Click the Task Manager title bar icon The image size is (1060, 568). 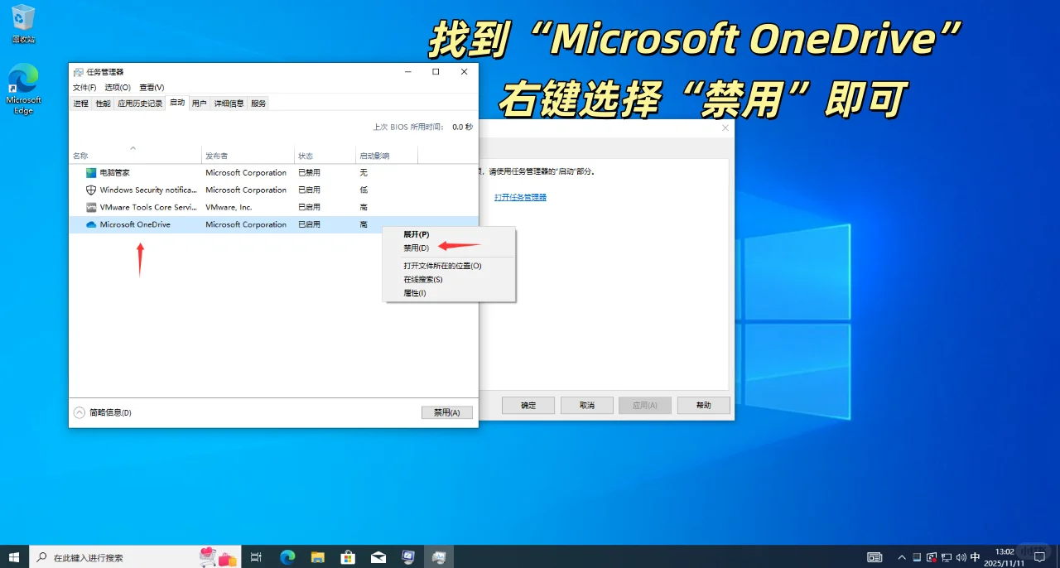78,72
